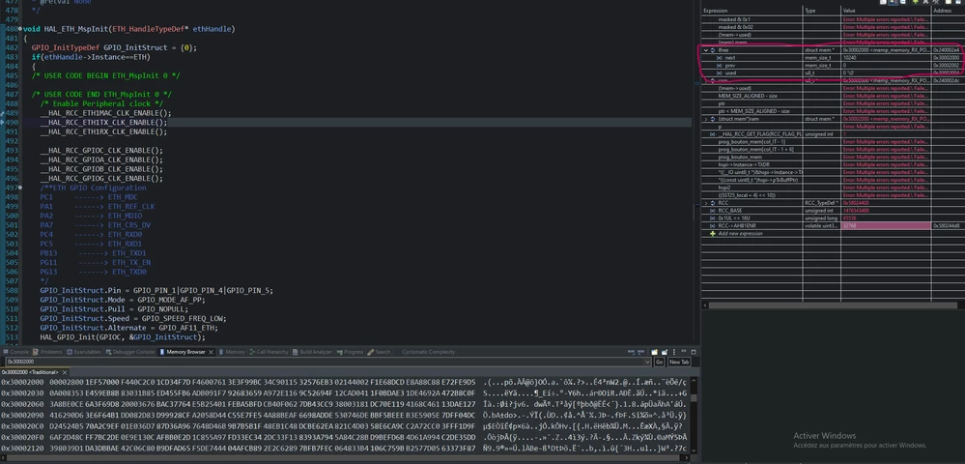Click the Value column header
The width and height of the screenshot is (965, 464).
click(886, 11)
